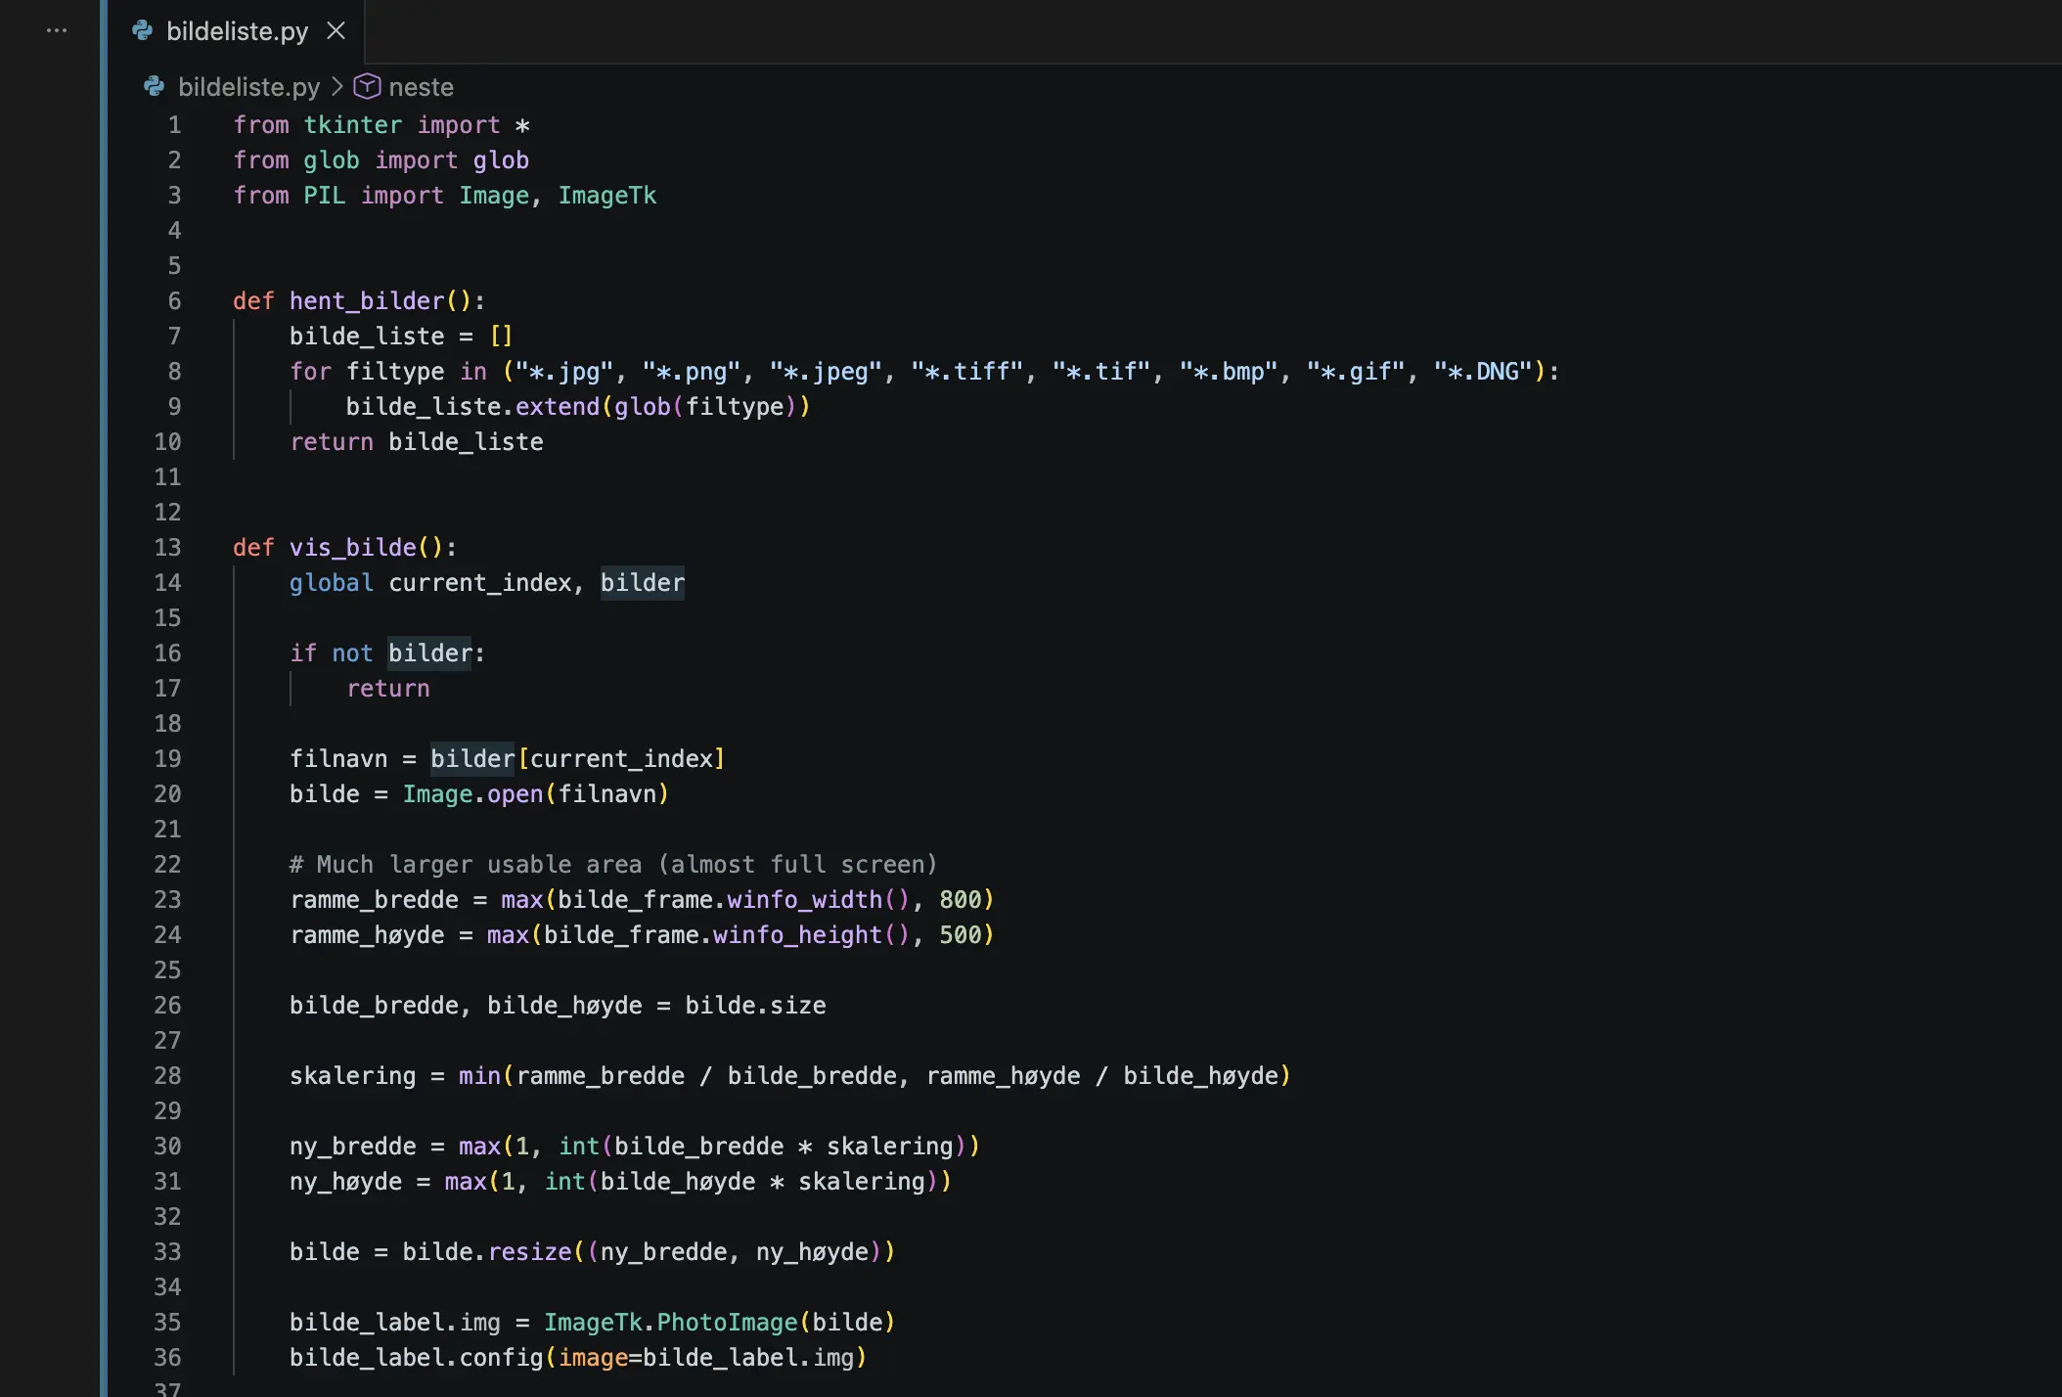Click 'bilde.size' on line 26
The width and height of the screenshot is (2062, 1397).
[756, 1006]
